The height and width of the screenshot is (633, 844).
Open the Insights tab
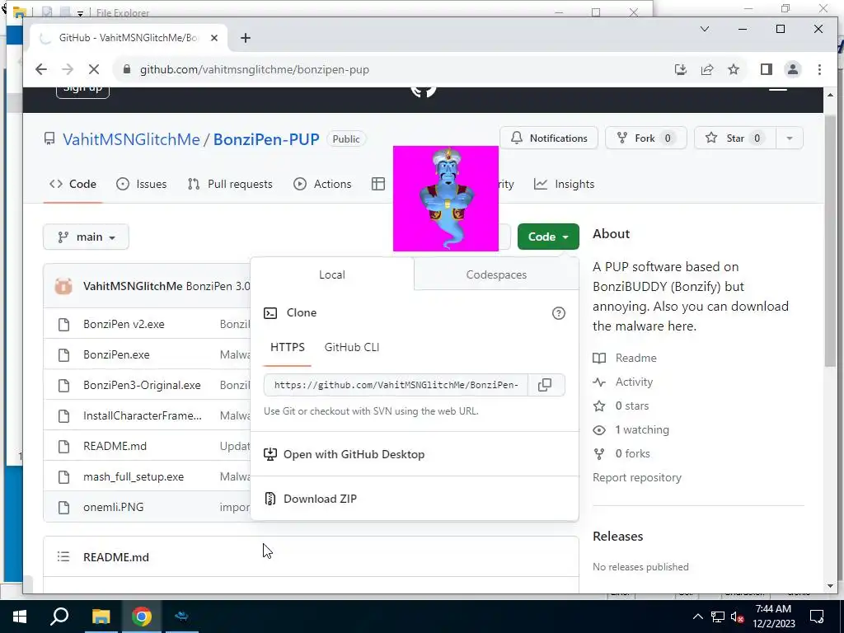[x=564, y=184]
